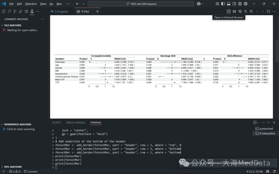The width and height of the screenshot is (279, 174).
Task: Open Copilot status icon in status bar
Action: (268, 171)
